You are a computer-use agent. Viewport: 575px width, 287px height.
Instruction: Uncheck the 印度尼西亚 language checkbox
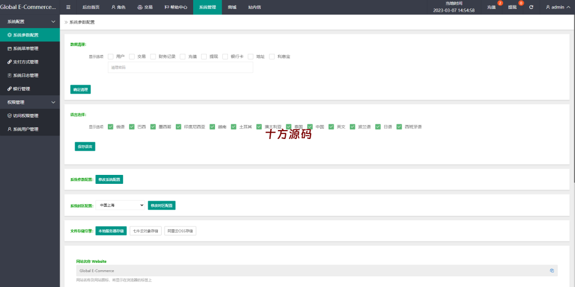pos(179,127)
